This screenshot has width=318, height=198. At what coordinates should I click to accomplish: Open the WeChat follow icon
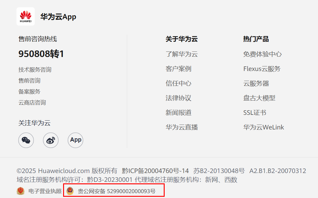click(x=26, y=140)
